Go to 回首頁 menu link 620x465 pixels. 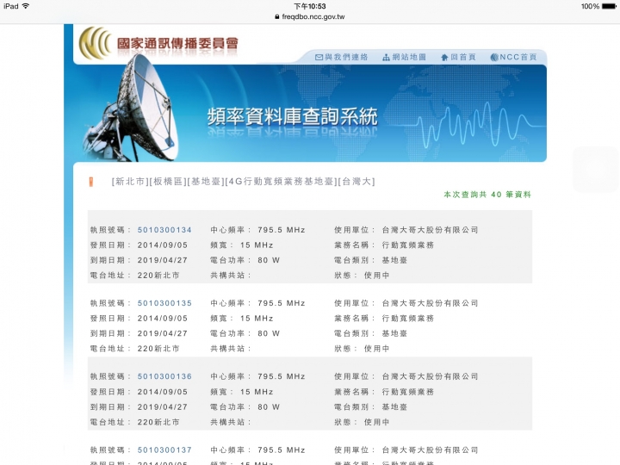pyautogui.click(x=463, y=57)
